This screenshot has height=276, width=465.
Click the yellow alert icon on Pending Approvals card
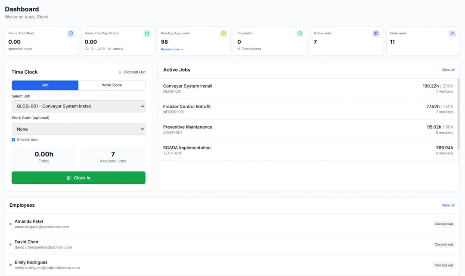click(x=223, y=34)
